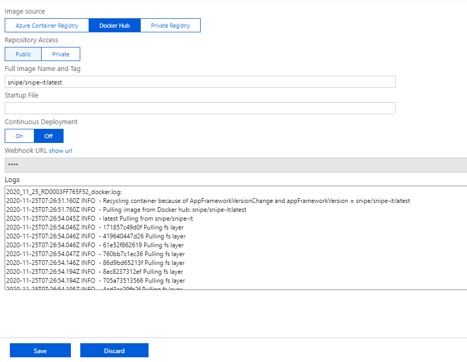467x362 pixels.
Task: Click the docker.log file name line
Action: click(x=64, y=192)
